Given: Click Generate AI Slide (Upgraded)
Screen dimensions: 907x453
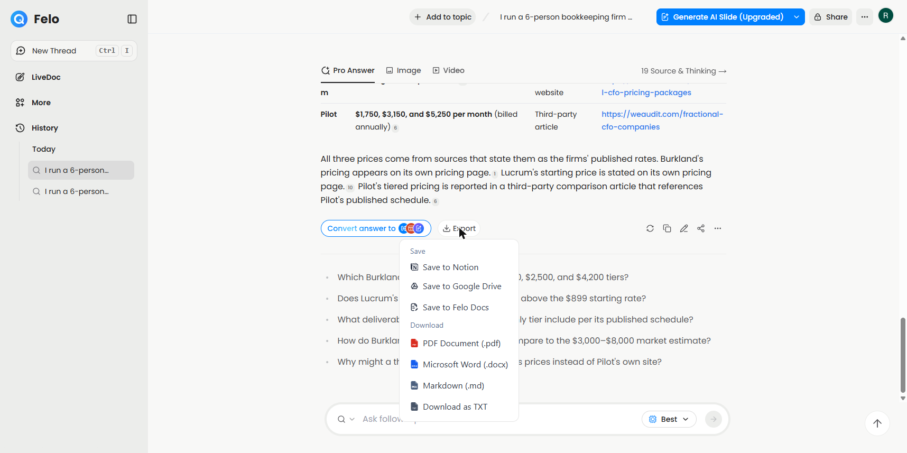Looking at the screenshot, I should pyautogui.click(x=722, y=17).
